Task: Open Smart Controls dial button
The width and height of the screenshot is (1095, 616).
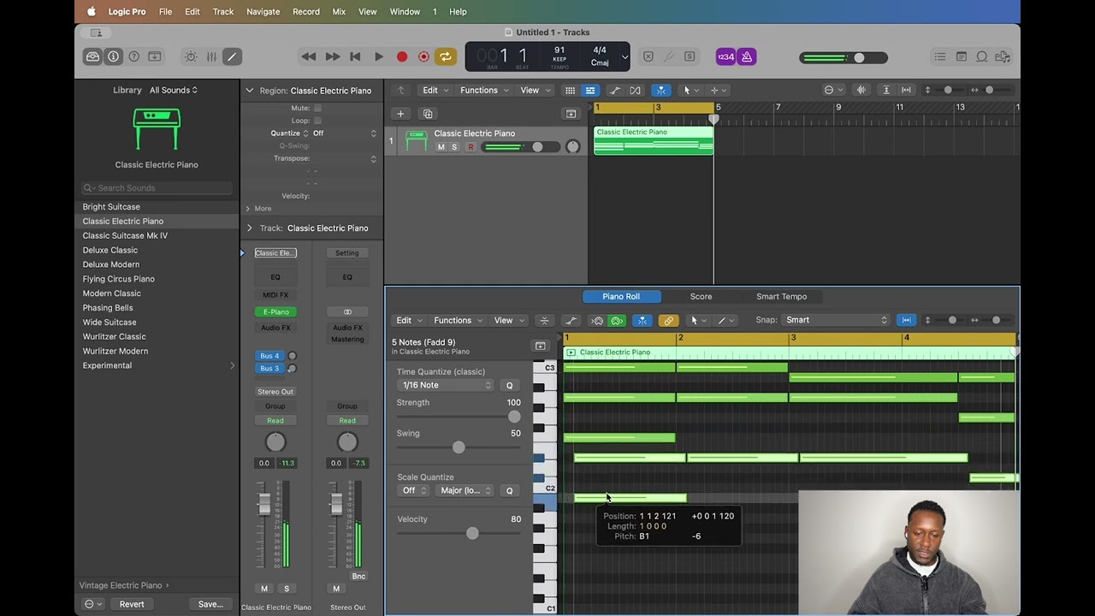Action: 191,56
